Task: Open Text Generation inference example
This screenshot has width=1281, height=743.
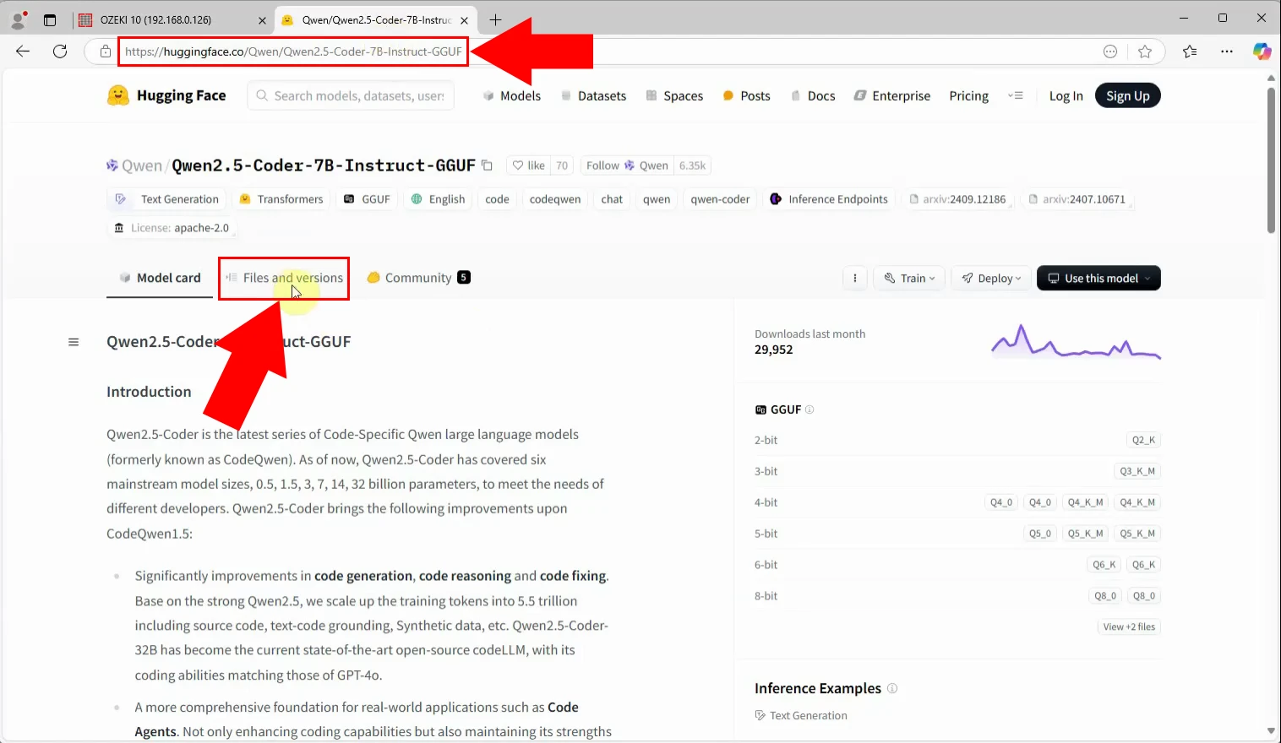Action: pyautogui.click(x=801, y=715)
